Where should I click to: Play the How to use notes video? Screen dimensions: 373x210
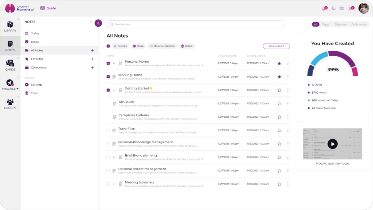tap(332, 144)
